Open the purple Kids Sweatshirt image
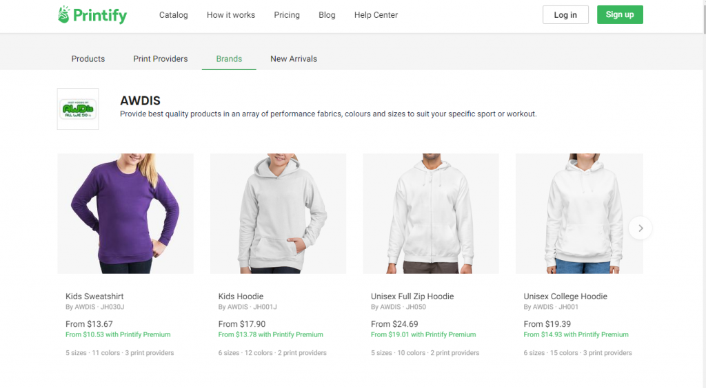706x388 pixels. (125, 213)
